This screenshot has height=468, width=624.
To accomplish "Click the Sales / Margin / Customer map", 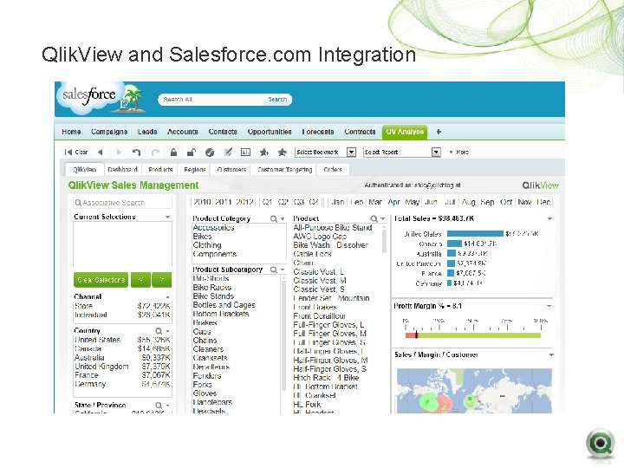I will click(x=474, y=391).
